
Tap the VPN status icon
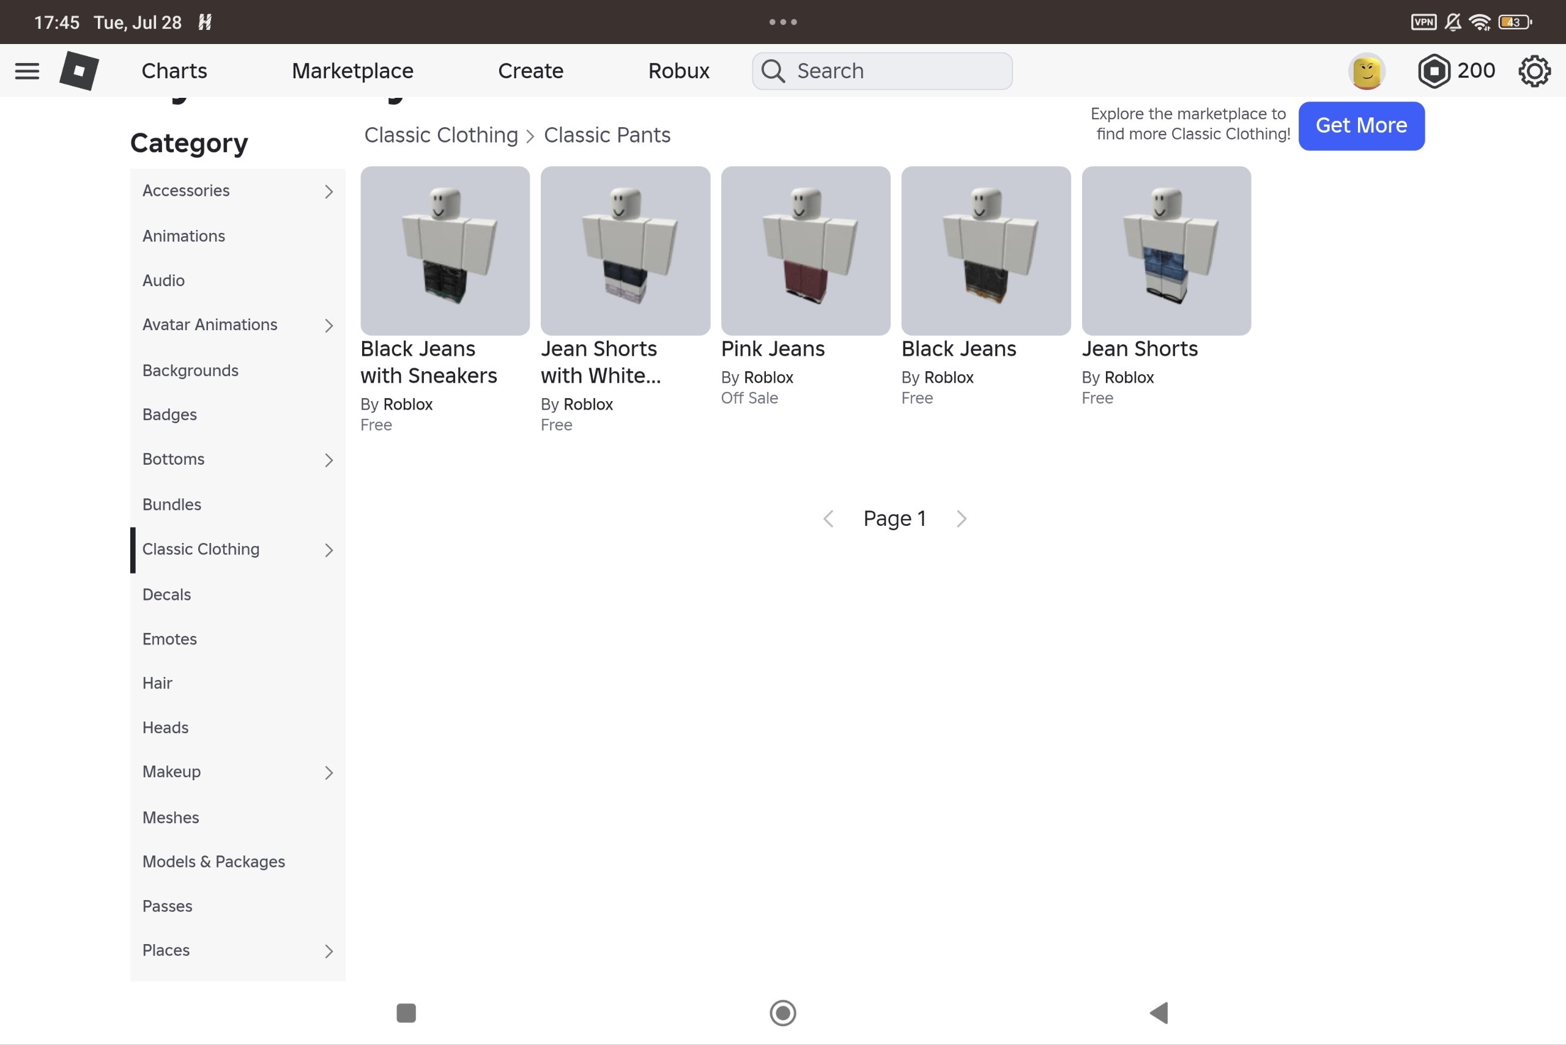[1423, 22]
